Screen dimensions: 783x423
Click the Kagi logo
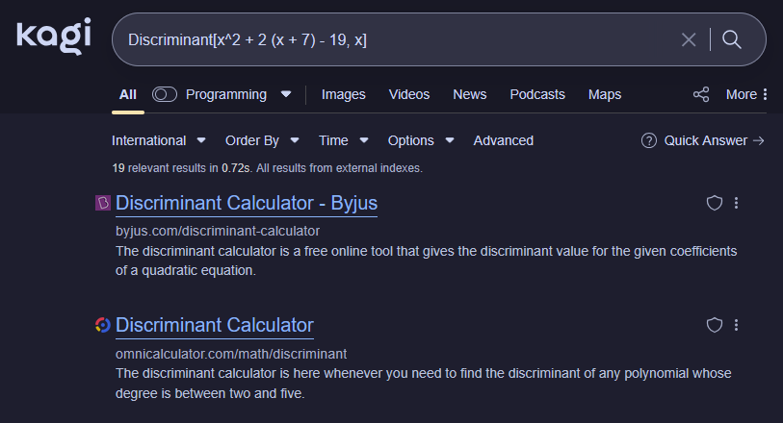[53, 37]
